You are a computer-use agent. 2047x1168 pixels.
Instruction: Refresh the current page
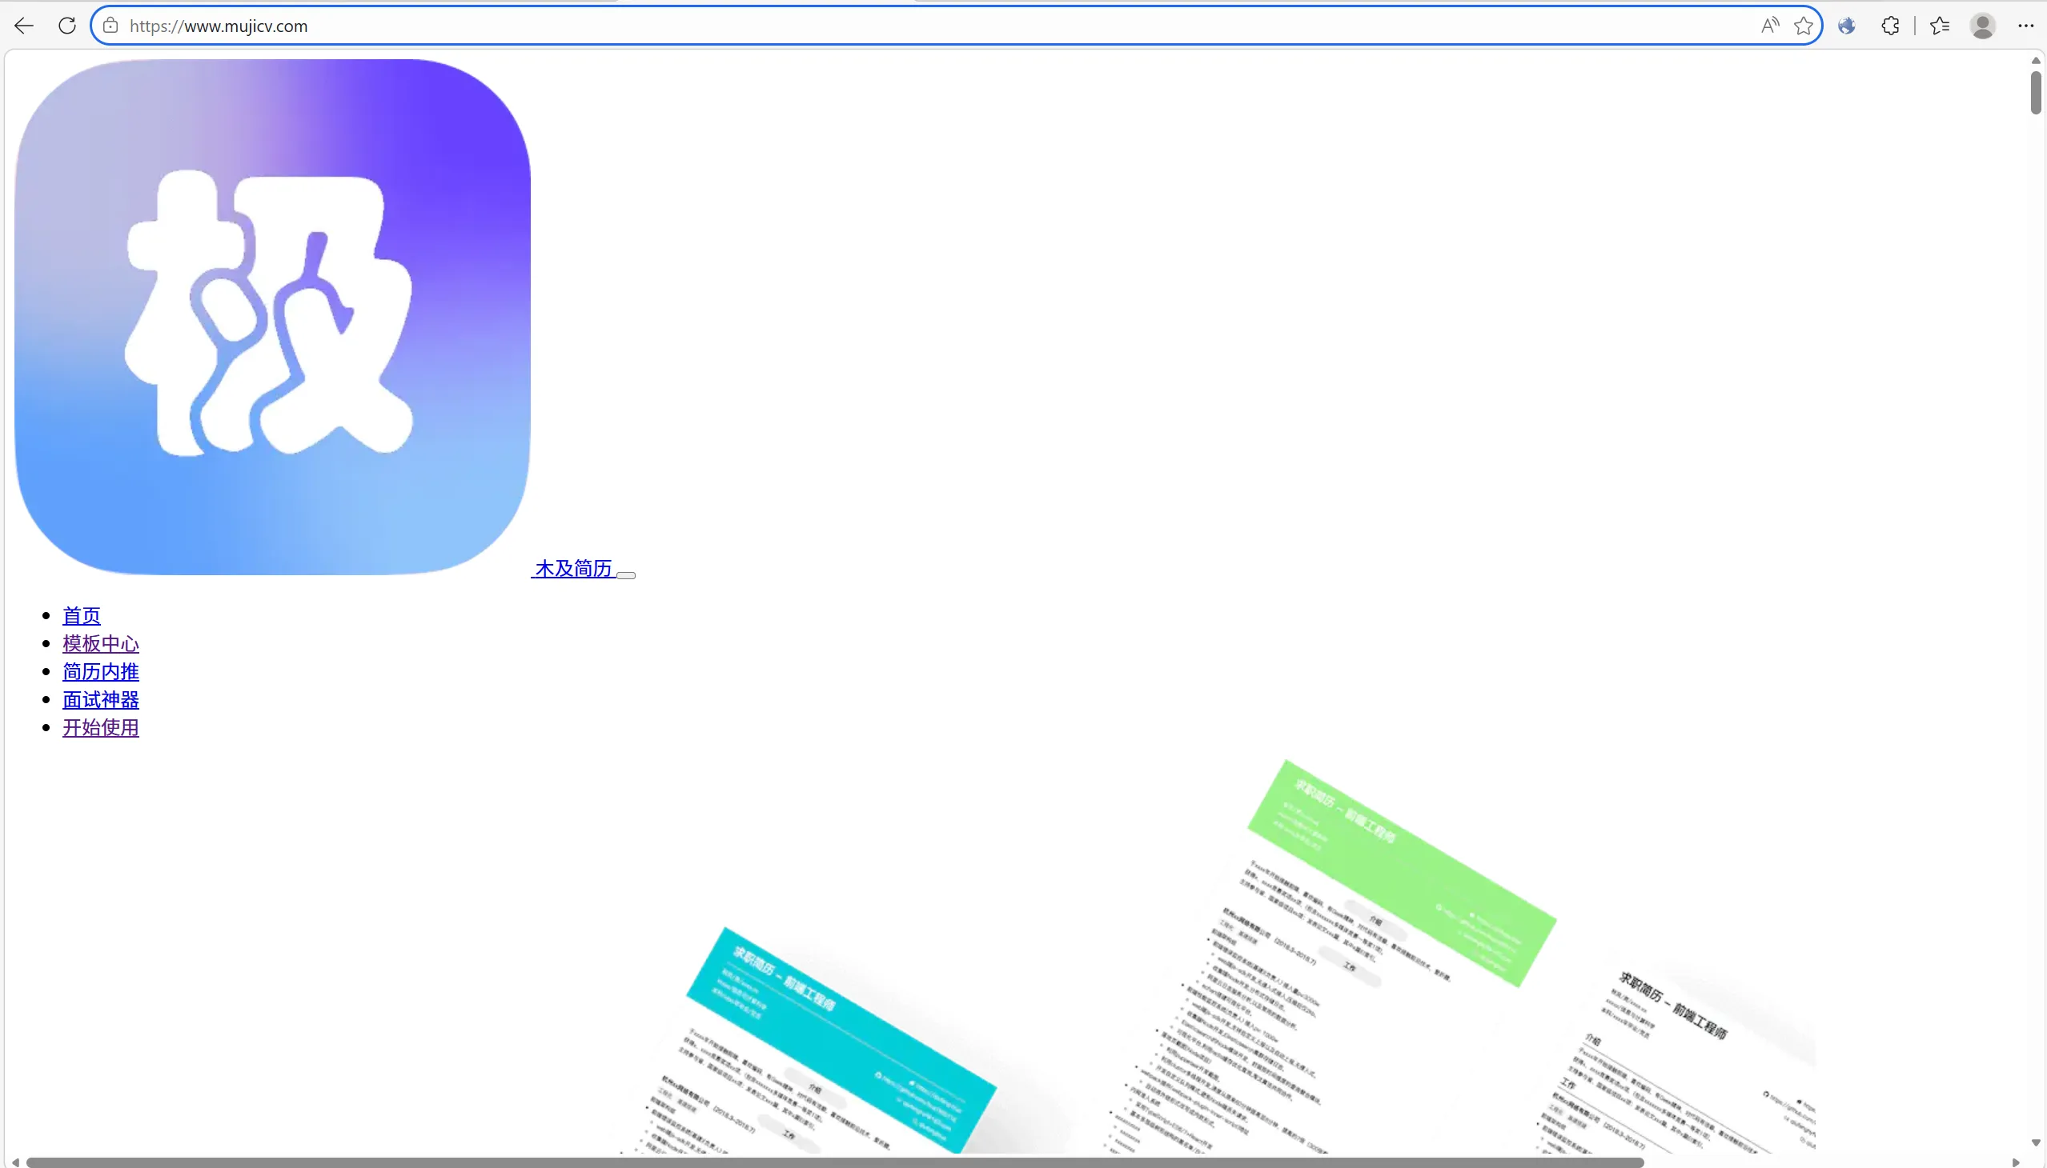click(x=67, y=26)
